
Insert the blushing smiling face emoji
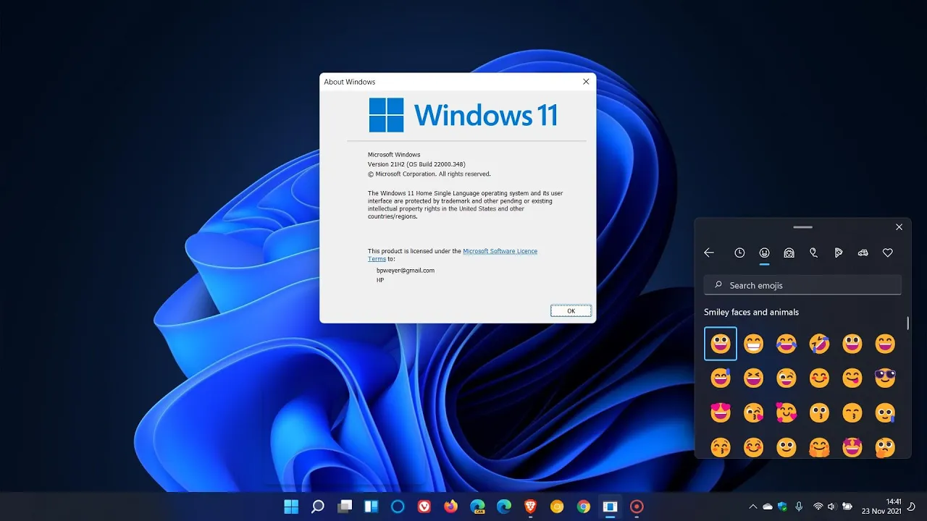(x=820, y=378)
